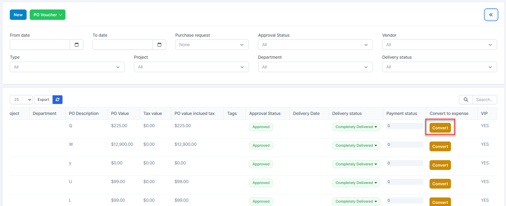Viewport: 506px width, 206px height.
Task: Expand the Vendor filter dropdown
Action: [x=439, y=45]
